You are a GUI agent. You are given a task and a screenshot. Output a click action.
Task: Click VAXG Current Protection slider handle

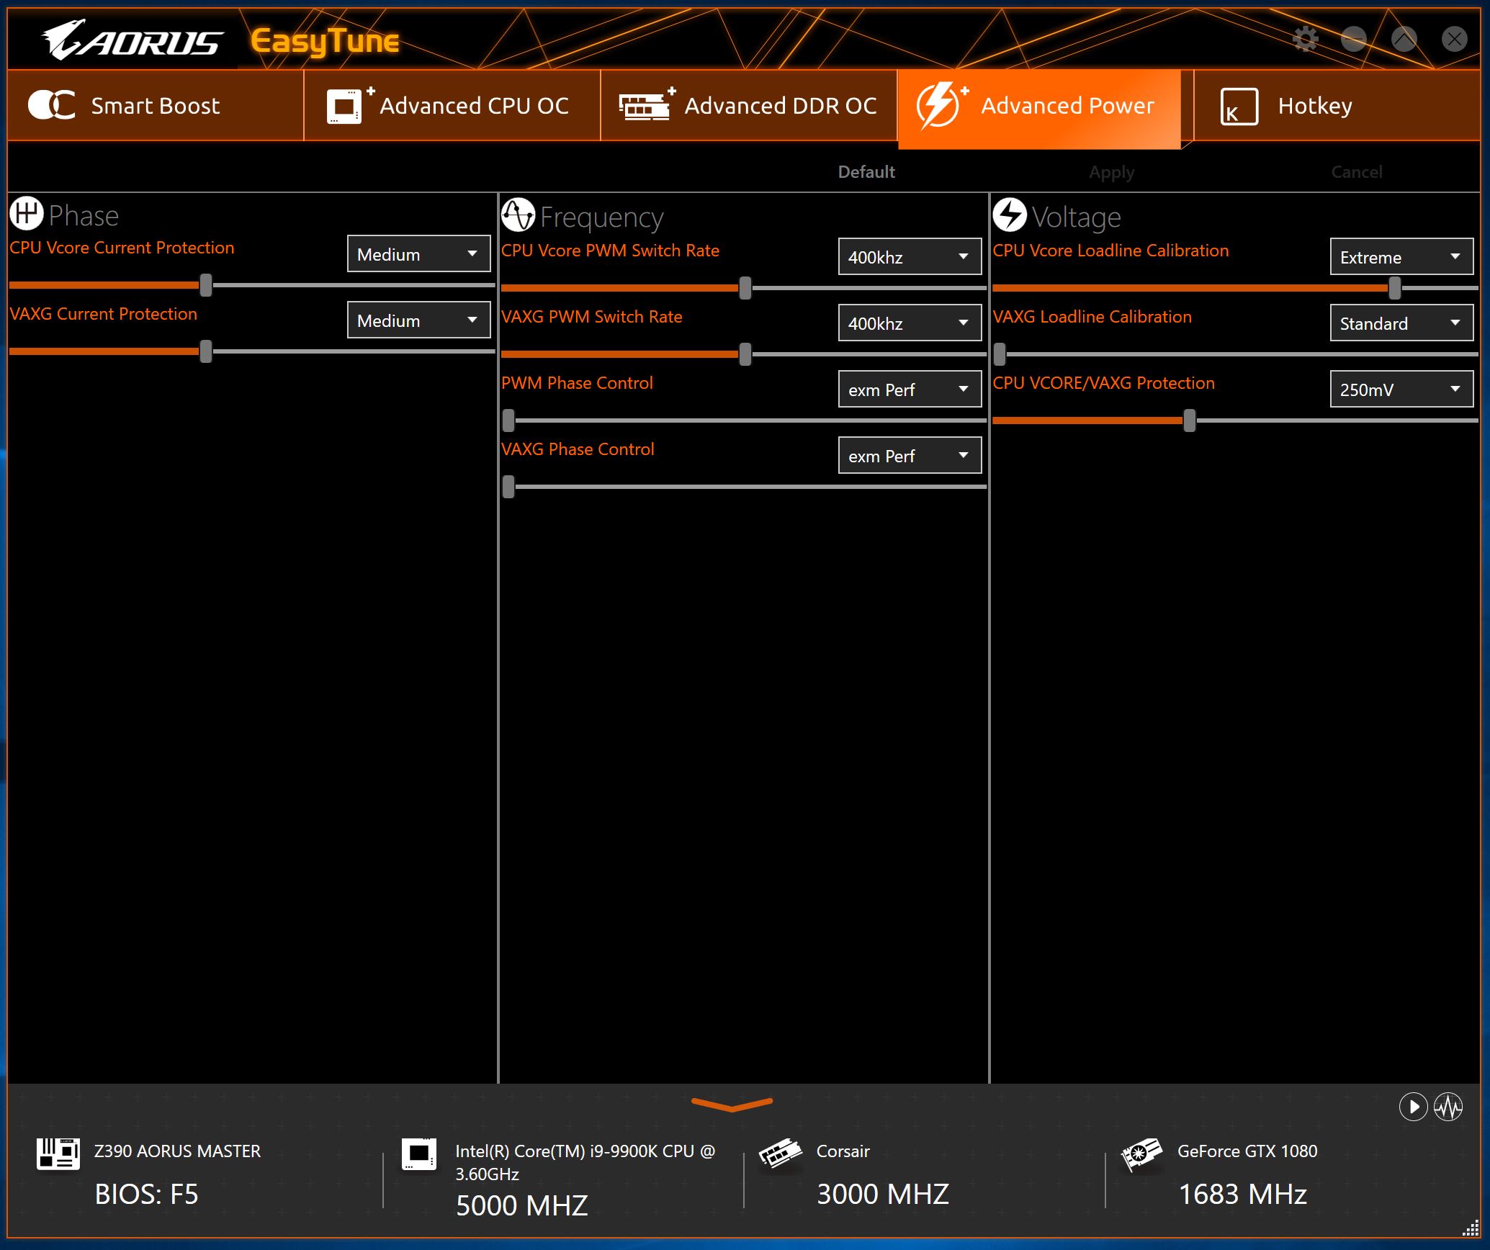(206, 351)
